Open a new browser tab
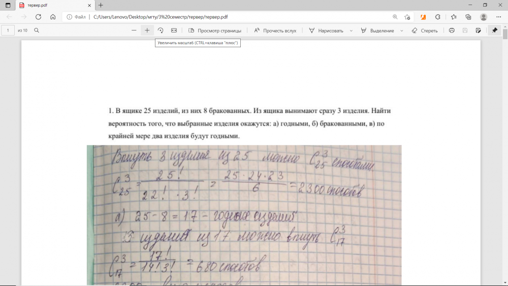Screen dimensions: 508x286 pos(101,5)
